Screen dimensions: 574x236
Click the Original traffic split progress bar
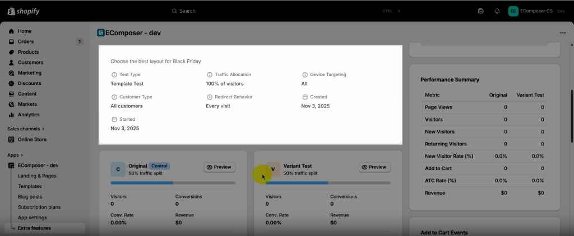(x=173, y=183)
